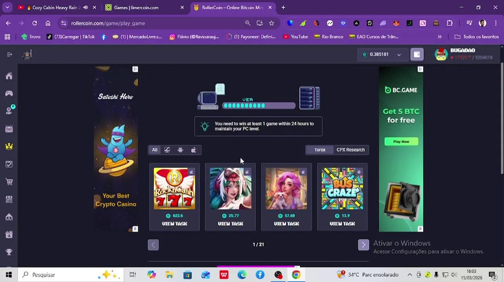504x282 pixels.
Task: Open the marketplace stall icon in sidebar
Action: 9,199
